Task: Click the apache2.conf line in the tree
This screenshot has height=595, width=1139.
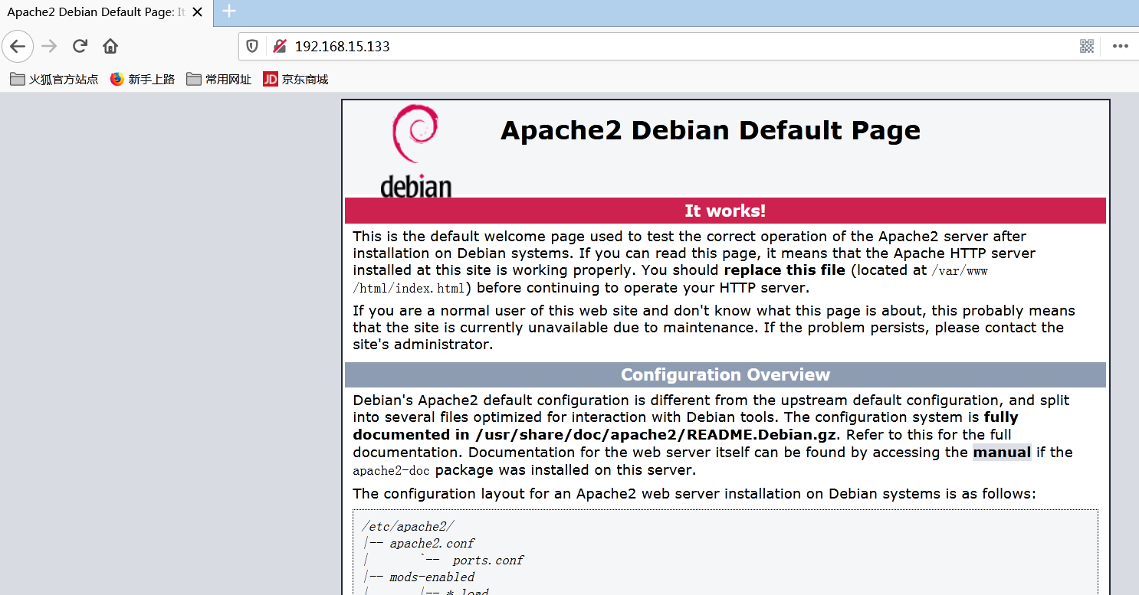Action: pos(432,544)
